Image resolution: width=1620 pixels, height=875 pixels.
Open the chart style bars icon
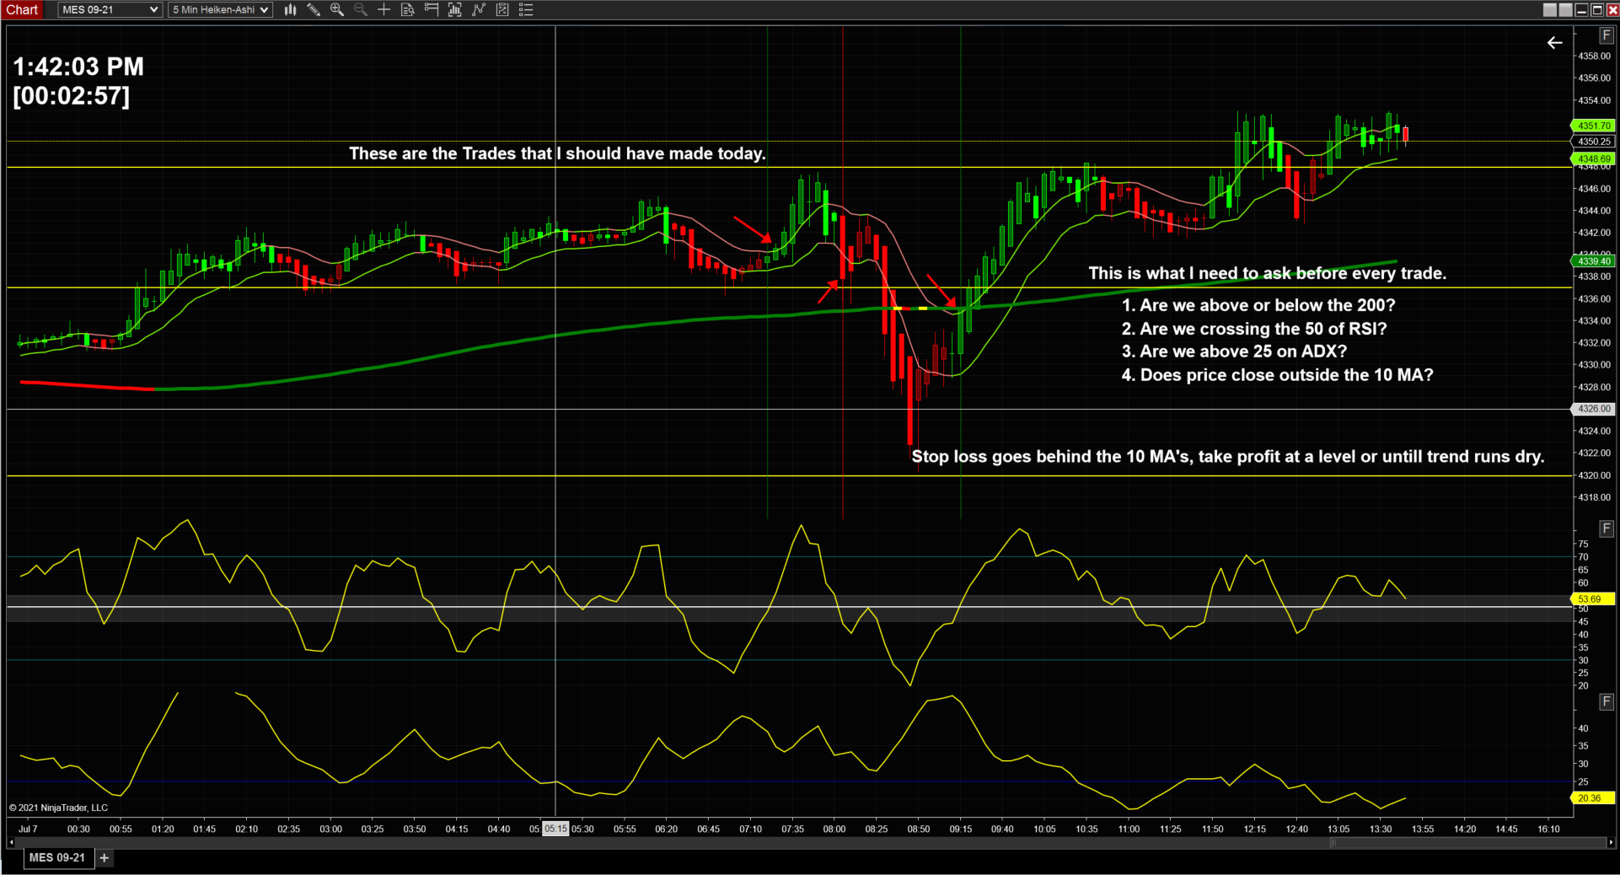click(x=290, y=10)
